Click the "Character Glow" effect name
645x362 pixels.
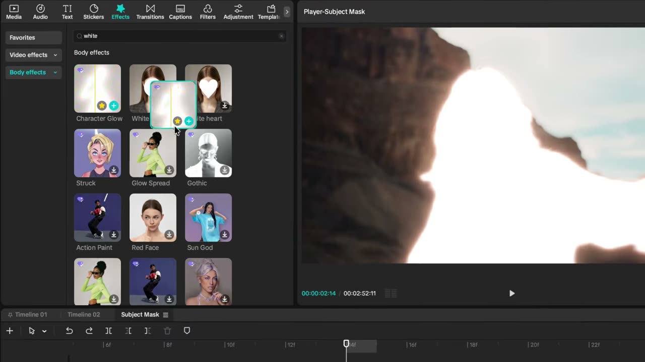(x=99, y=119)
